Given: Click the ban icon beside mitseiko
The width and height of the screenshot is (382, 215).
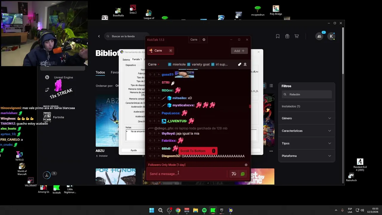Looking at the screenshot, I should point(150,98).
